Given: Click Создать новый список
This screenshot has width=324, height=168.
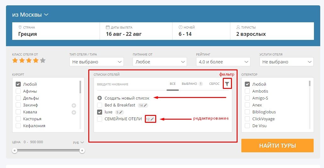Looking at the screenshot, I should [127, 98].
